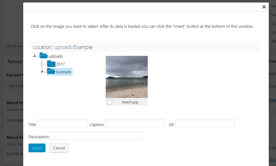Click the 2017 folder icon

pyautogui.click(x=51, y=64)
